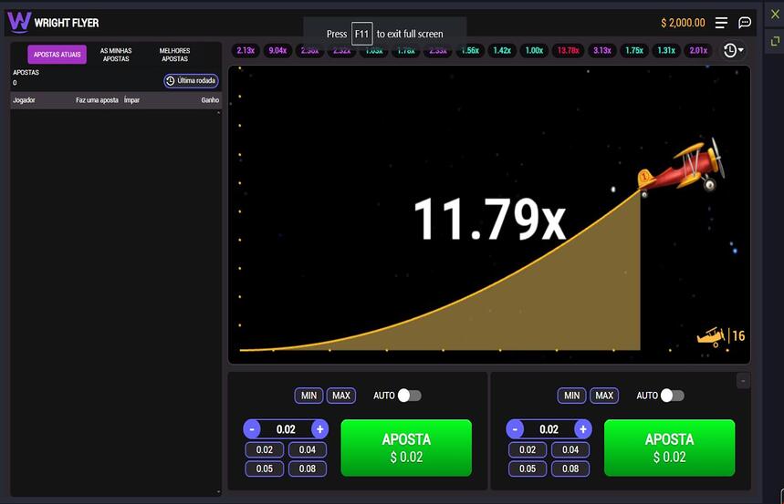Click the 11.79x multiplier display
The height and width of the screenshot is (504, 784).
489,219
